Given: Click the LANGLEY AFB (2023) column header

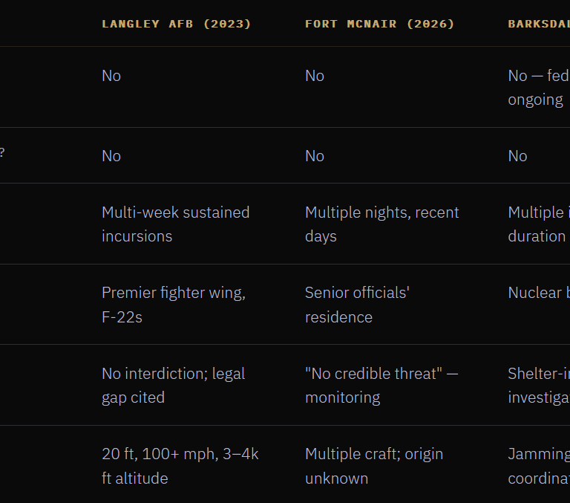Looking at the screenshot, I should coord(177,24).
